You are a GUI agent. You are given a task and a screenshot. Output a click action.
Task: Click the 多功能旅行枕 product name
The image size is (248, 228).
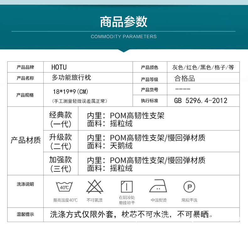72,78
